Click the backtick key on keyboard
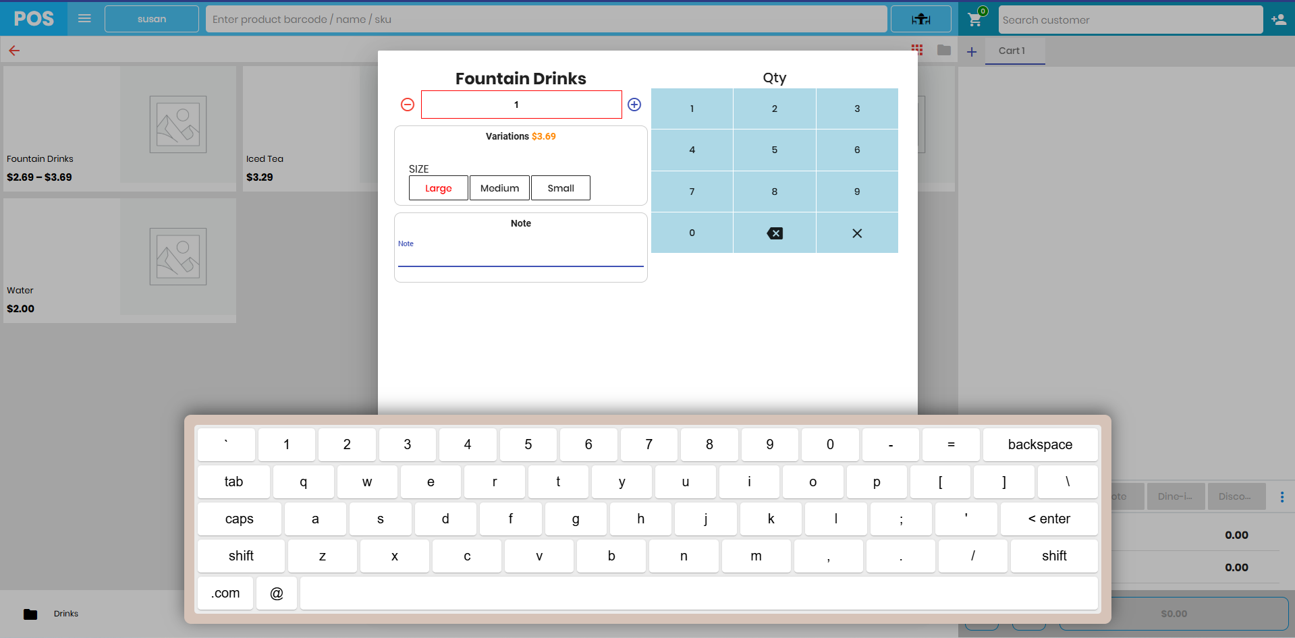The width and height of the screenshot is (1295, 638). point(226,444)
